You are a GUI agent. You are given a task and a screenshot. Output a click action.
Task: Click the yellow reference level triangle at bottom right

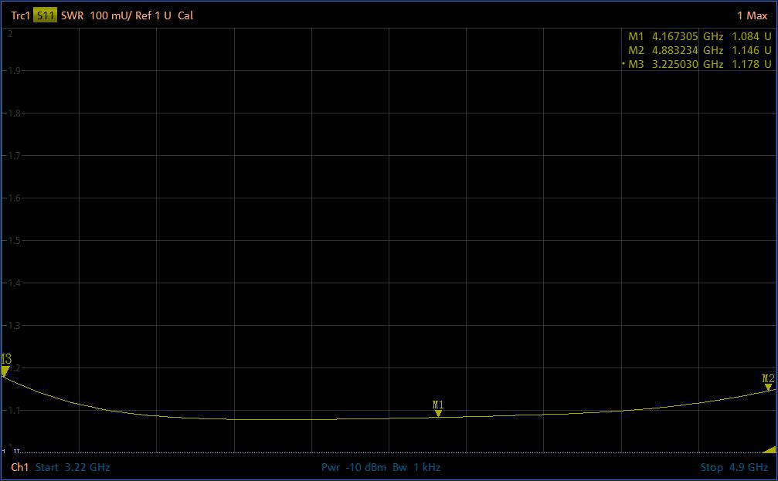pos(769,449)
